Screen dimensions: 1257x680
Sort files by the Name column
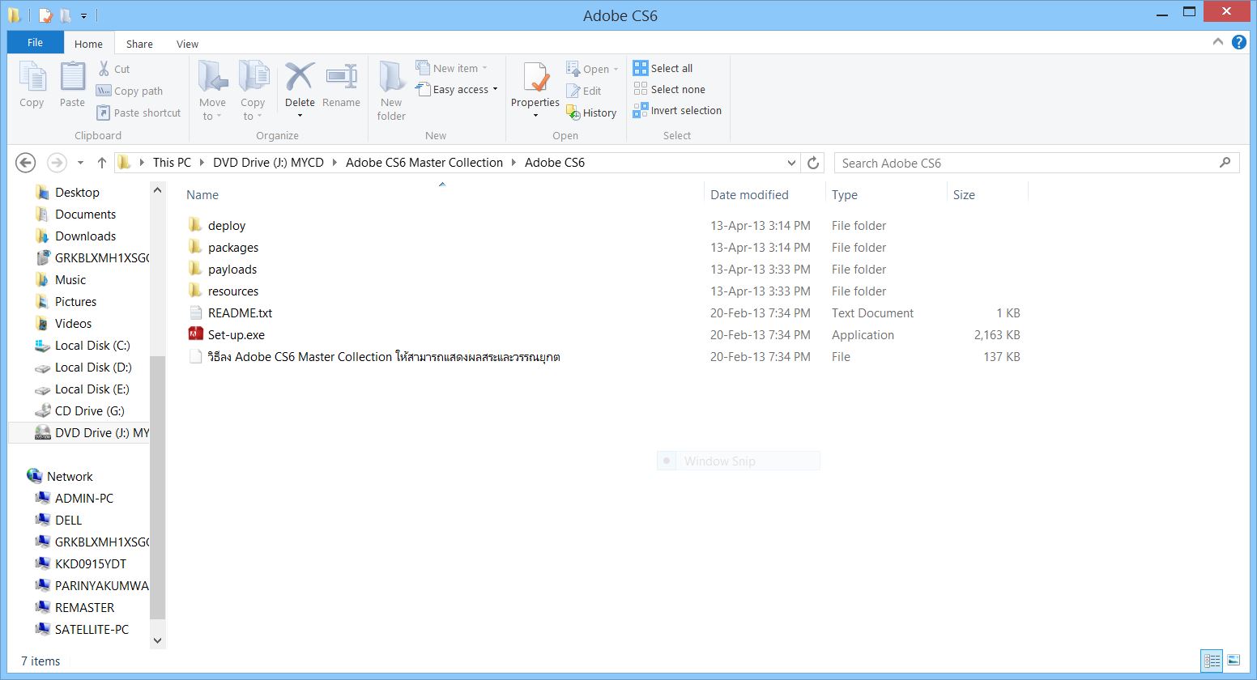click(202, 194)
